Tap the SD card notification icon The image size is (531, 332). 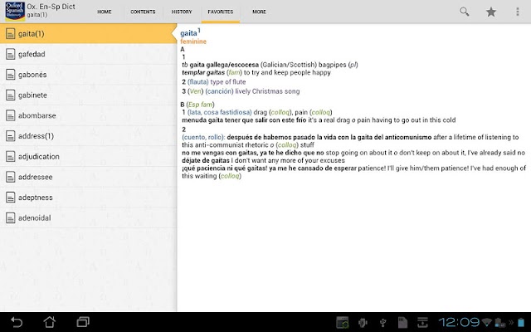pyautogui.click(x=402, y=322)
